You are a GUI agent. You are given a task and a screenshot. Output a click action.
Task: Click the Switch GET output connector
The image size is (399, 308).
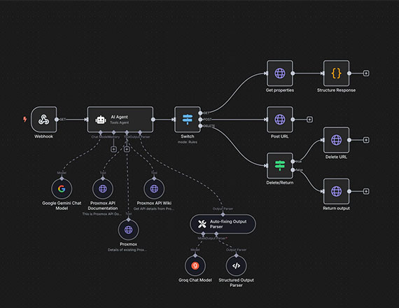200,113
